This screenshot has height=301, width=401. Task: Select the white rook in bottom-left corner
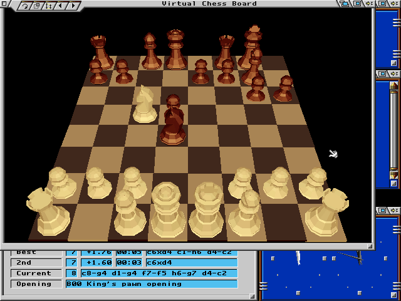48,211
